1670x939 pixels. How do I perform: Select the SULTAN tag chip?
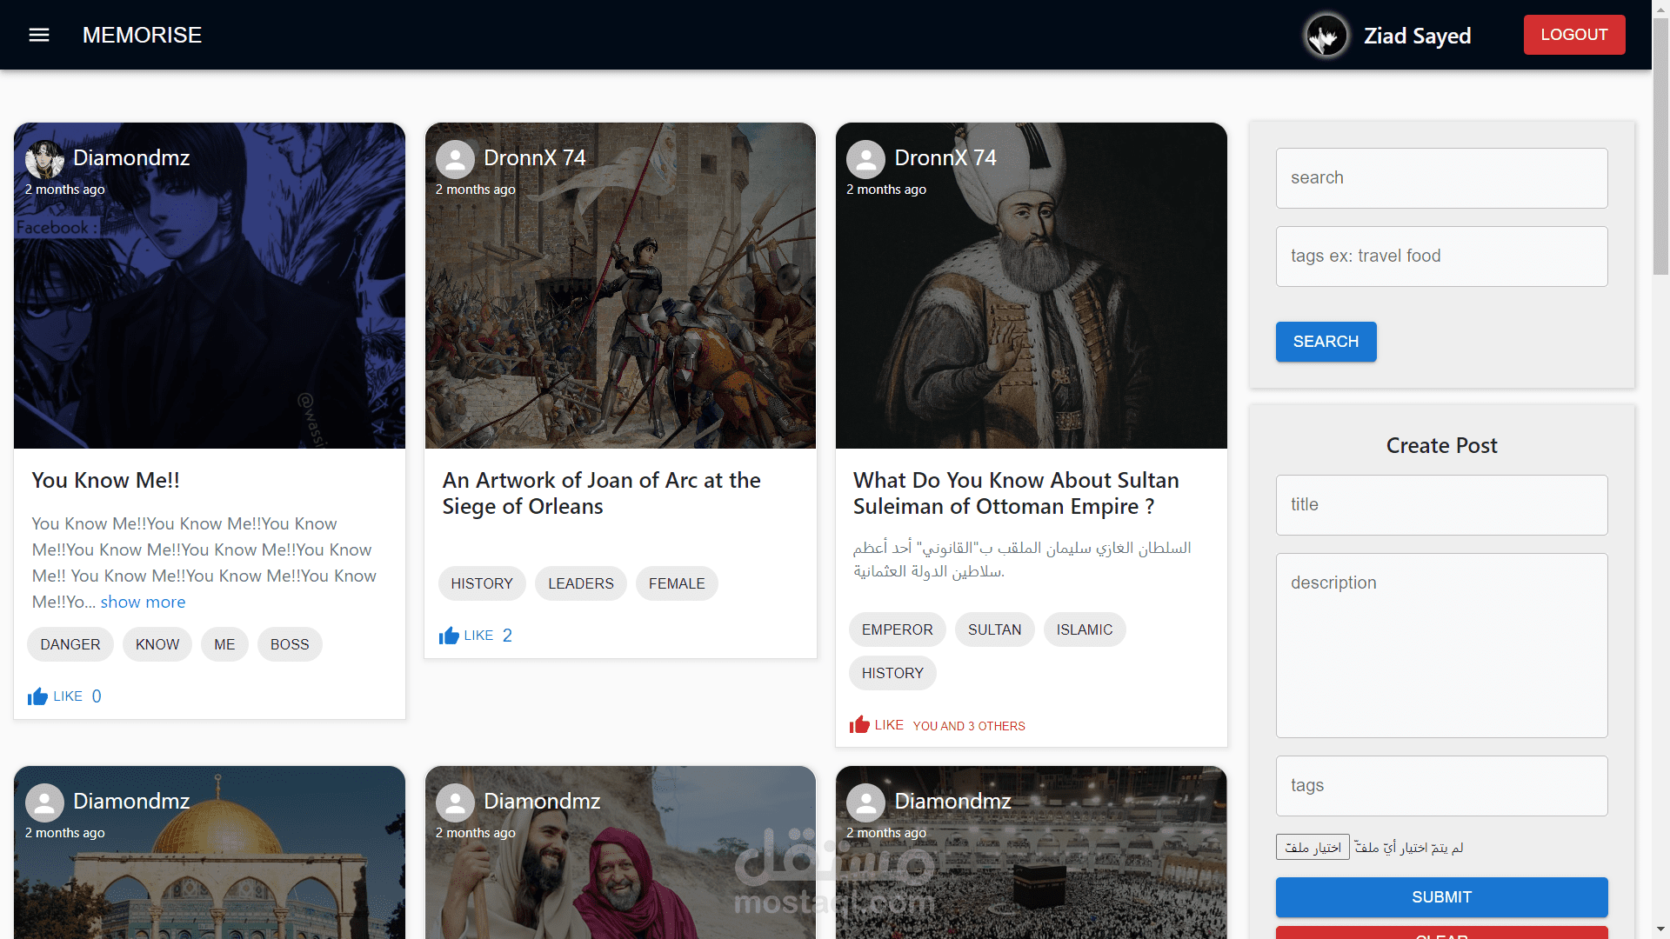point(994,629)
